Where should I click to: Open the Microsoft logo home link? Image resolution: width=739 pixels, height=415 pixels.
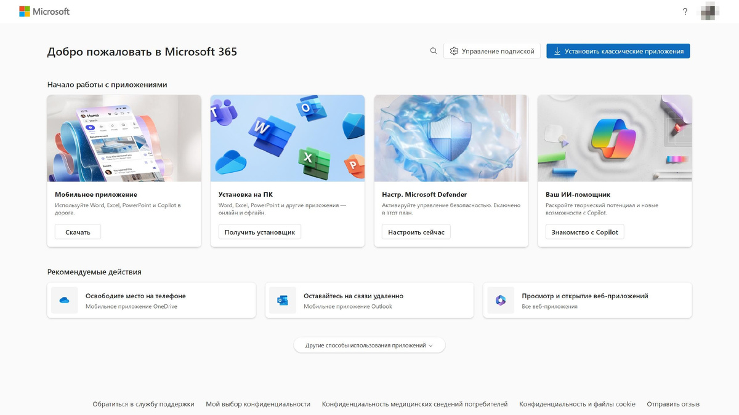pyautogui.click(x=44, y=12)
